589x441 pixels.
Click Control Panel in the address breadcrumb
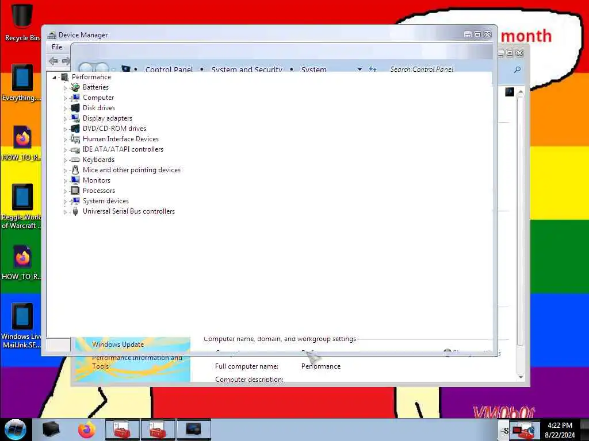click(169, 69)
